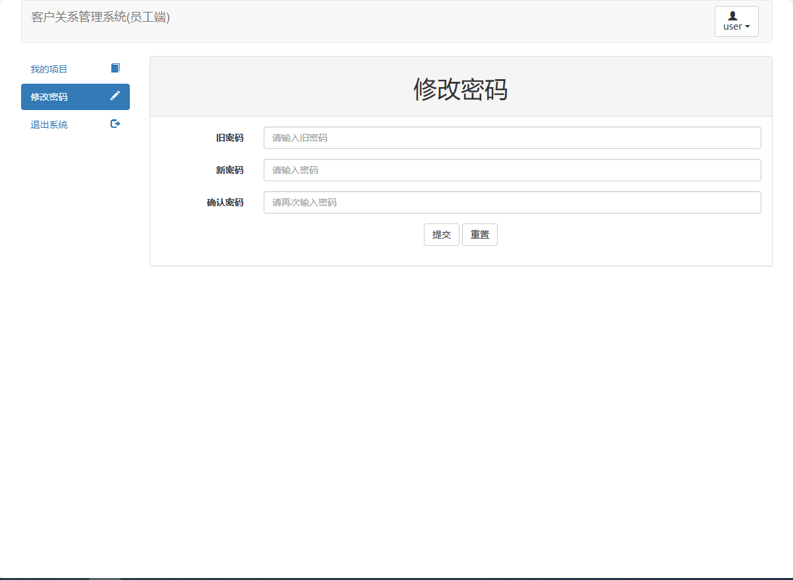
Task: Click the caret arrow beside user
Action: pyautogui.click(x=747, y=26)
